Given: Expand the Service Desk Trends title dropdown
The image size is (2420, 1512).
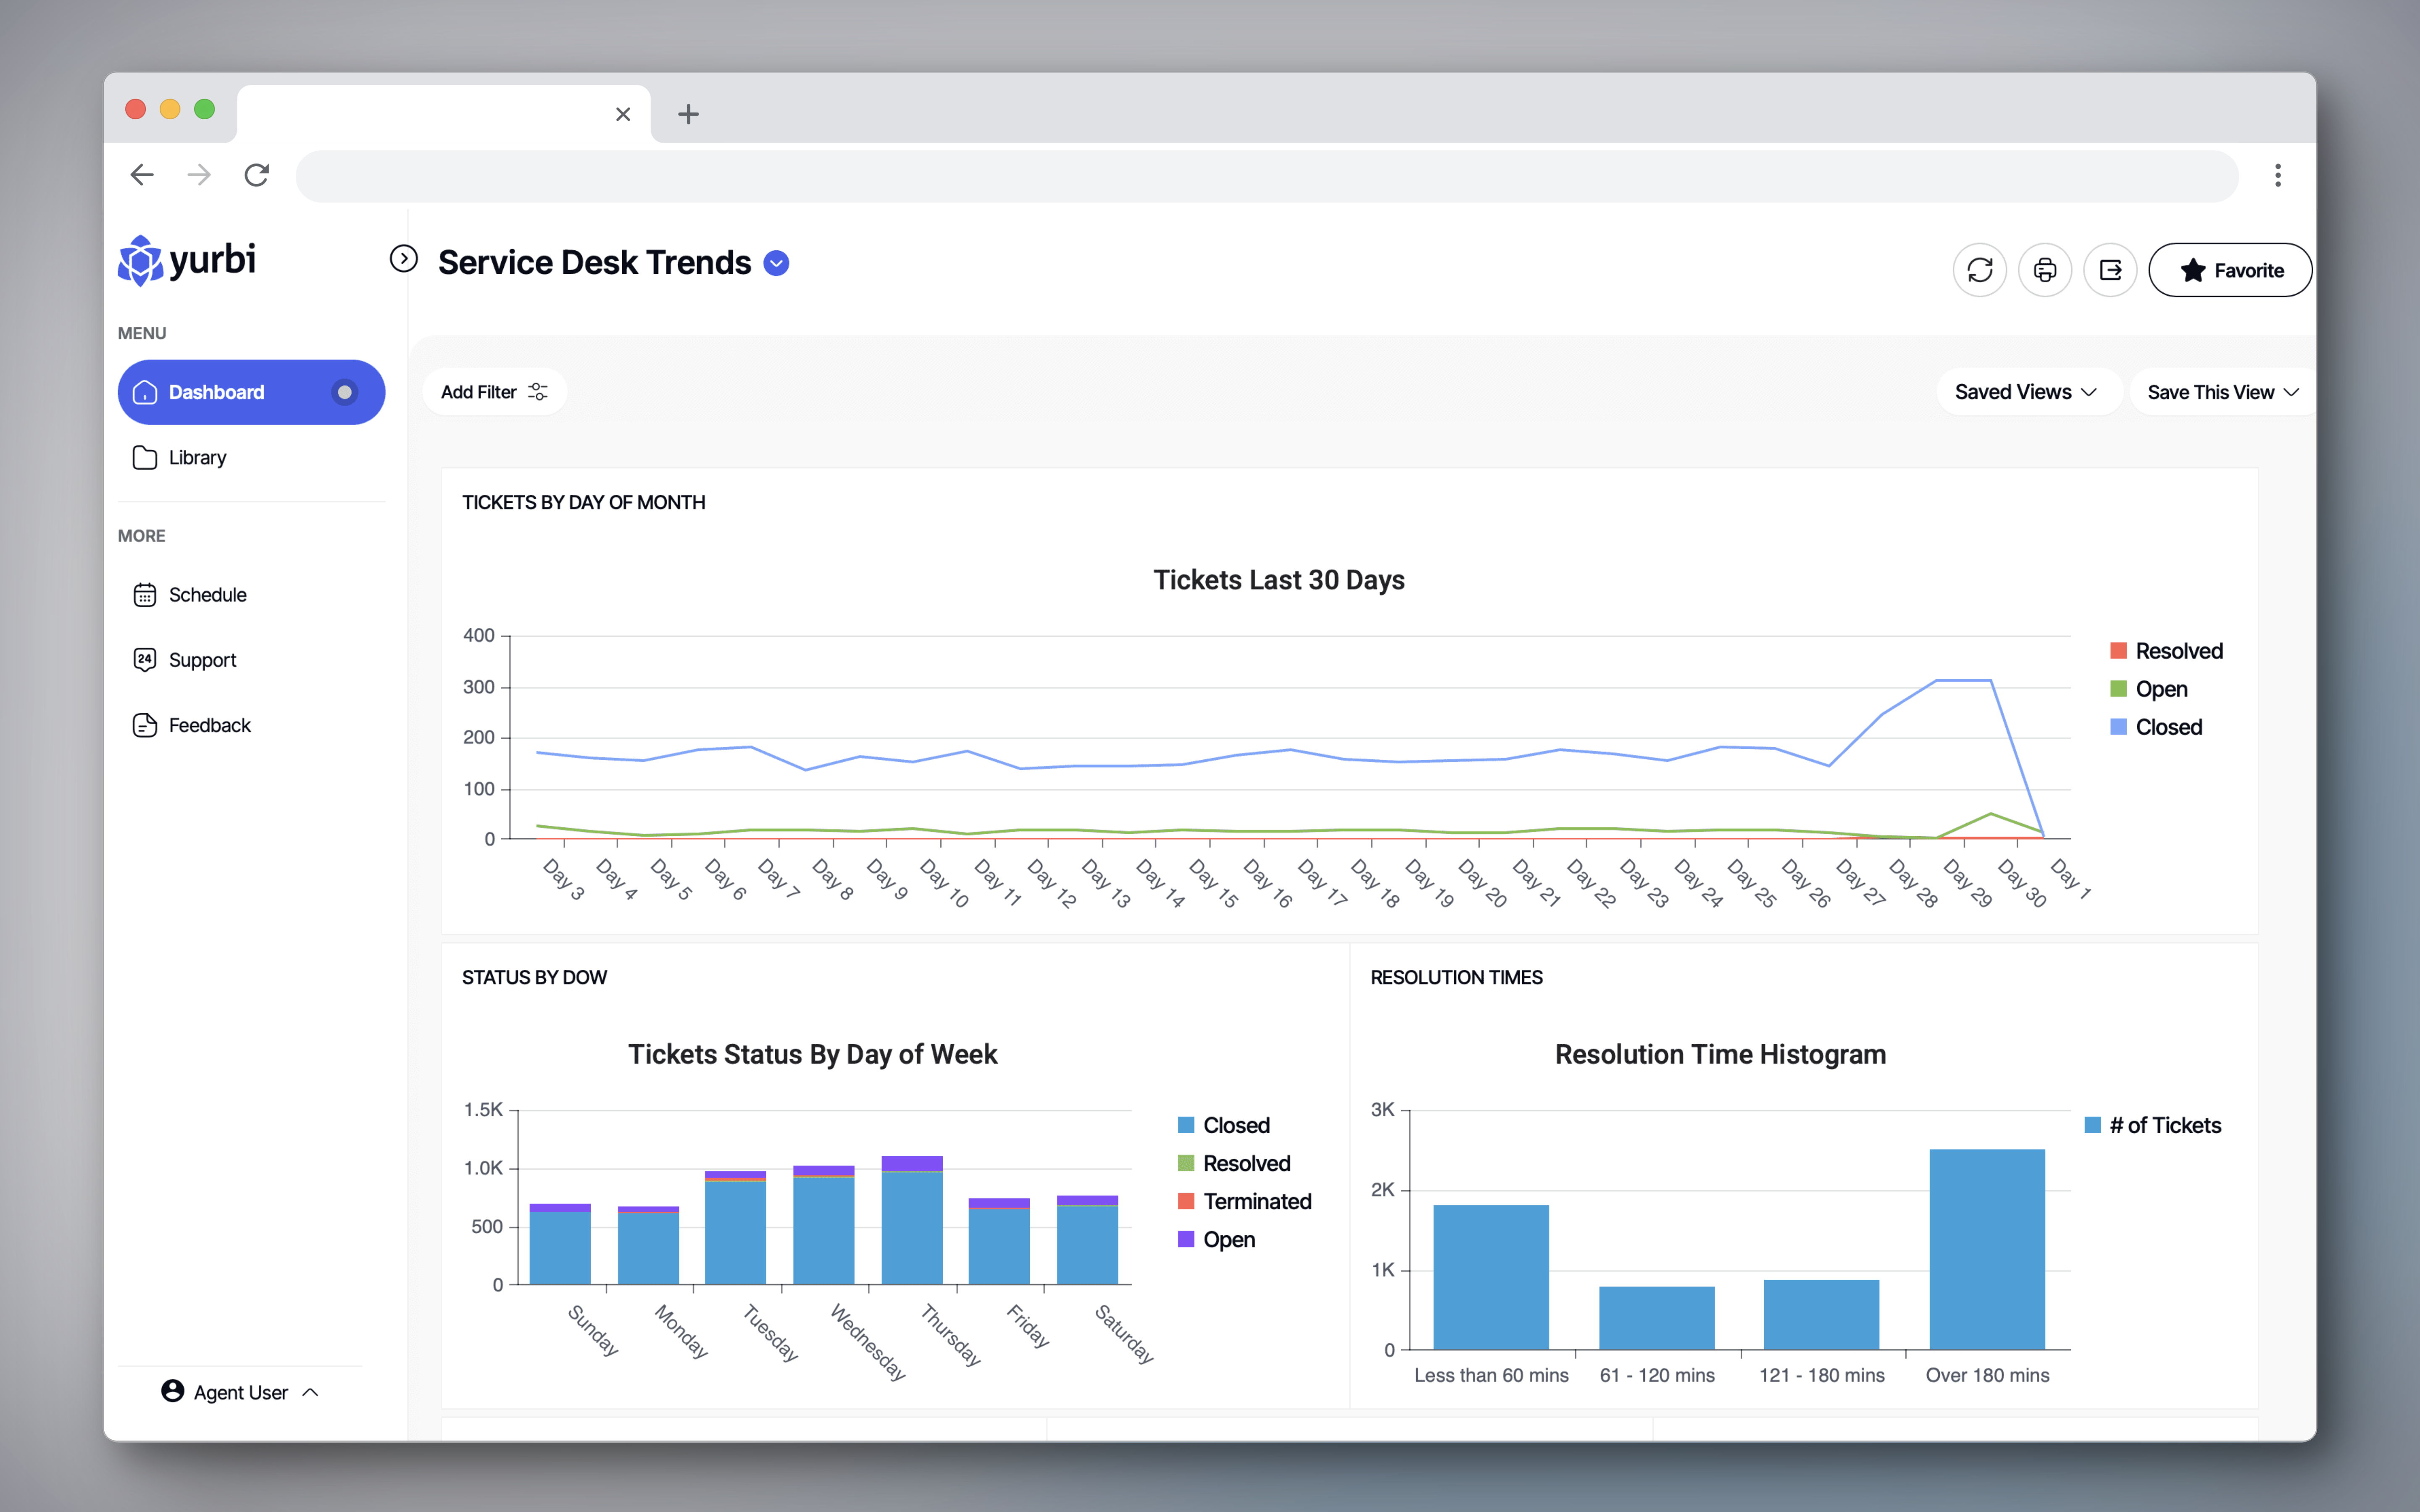Looking at the screenshot, I should point(777,263).
